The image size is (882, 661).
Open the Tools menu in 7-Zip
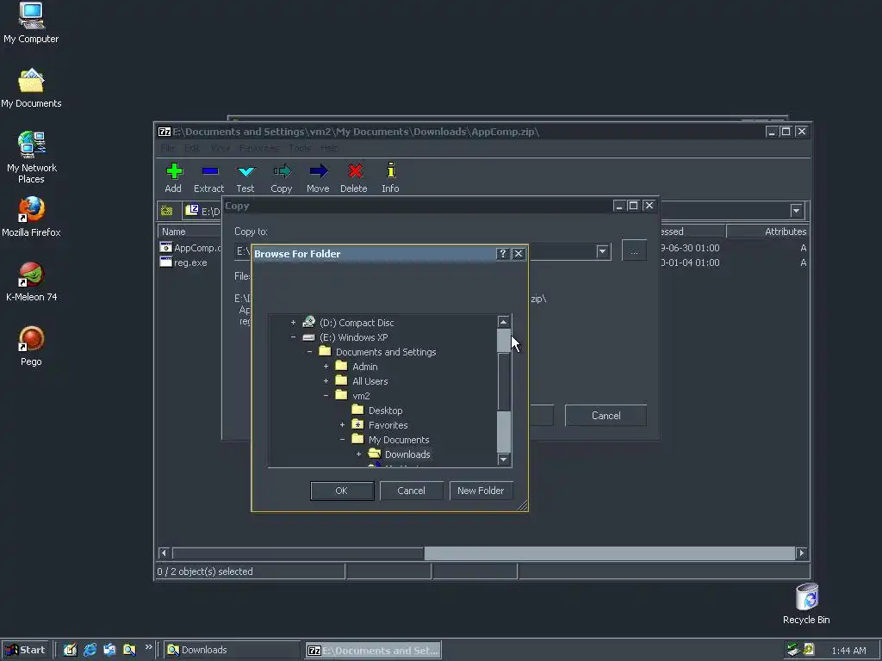click(x=299, y=148)
